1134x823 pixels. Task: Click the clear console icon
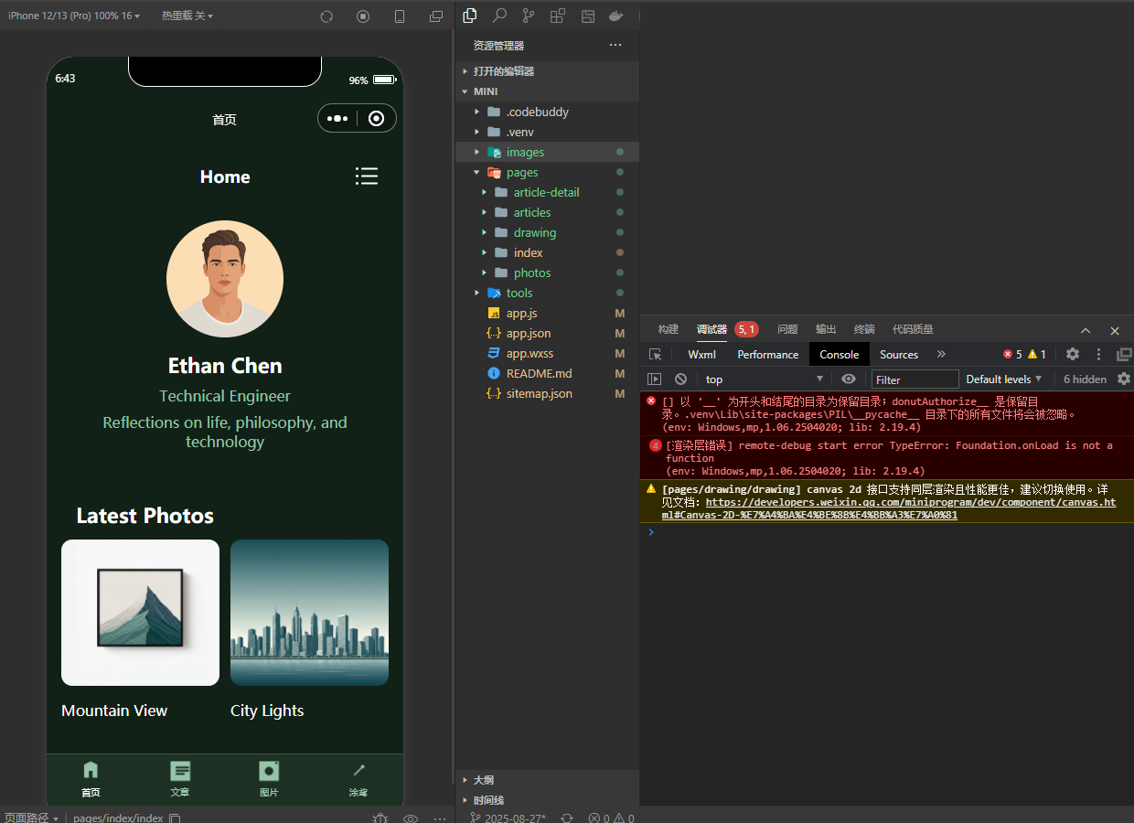click(x=680, y=379)
